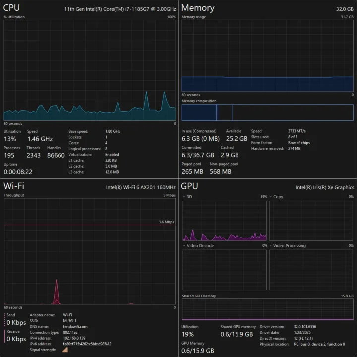Screen dimensions: 357x357
Task: Click the Shared GPU memory graph
Action: pos(267,309)
